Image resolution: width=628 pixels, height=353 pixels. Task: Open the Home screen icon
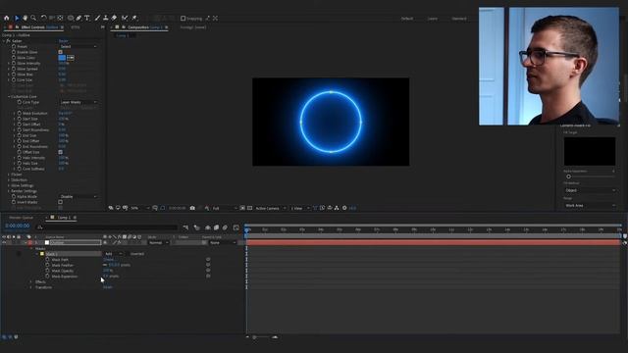coord(7,18)
